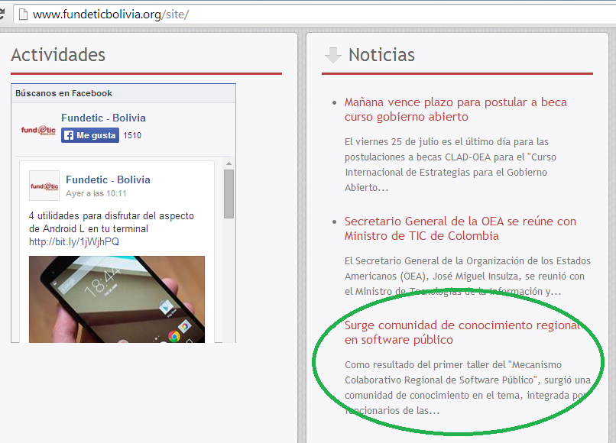Select the Noticias section heading
The image size is (616, 443).
tap(381, 55)
